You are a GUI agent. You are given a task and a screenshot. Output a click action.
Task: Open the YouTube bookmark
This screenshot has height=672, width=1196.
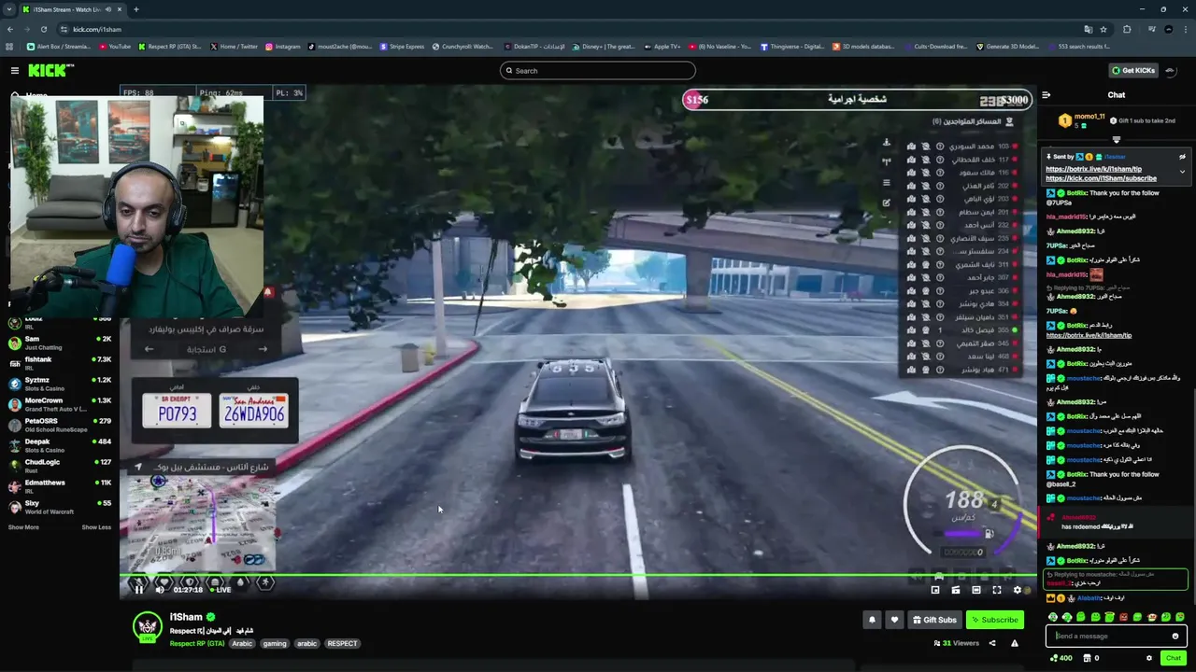114,47
